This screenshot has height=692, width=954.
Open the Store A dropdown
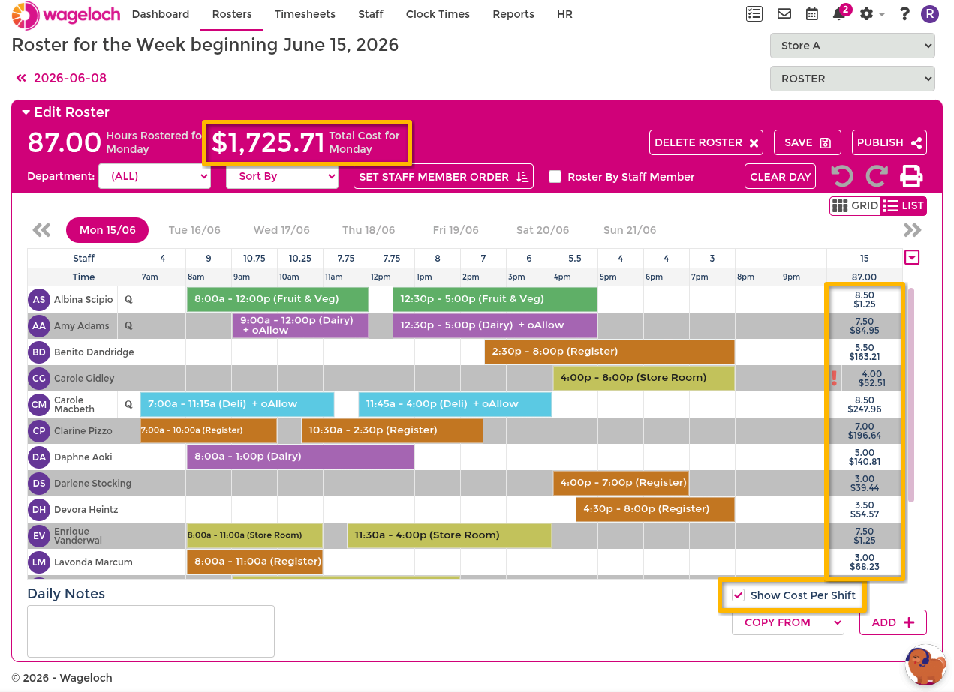(x=852, y=46)
